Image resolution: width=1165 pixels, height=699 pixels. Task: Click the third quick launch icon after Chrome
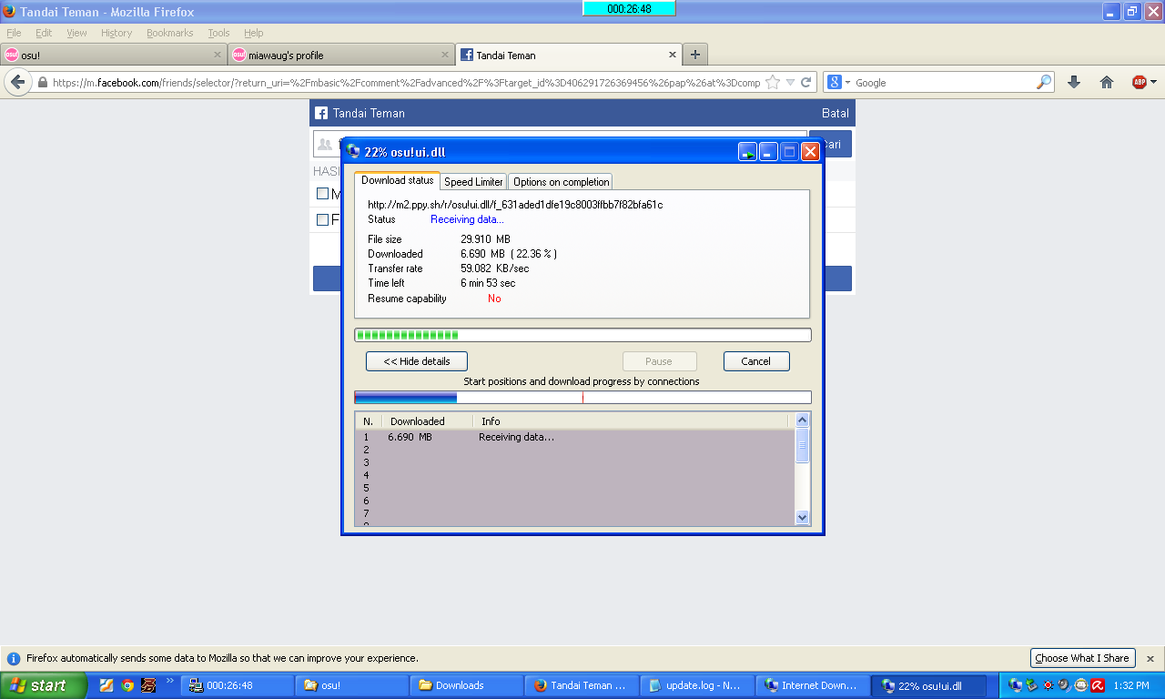[x=148, y=685]
